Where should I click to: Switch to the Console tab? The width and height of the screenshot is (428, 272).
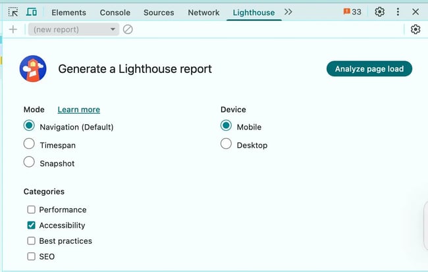tap(115, 12)
